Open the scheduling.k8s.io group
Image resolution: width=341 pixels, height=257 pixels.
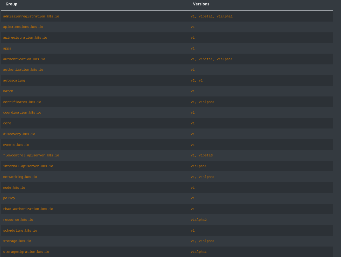click(20, 231)
